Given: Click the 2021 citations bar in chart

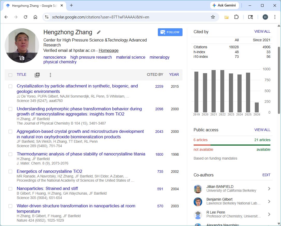Looking at the screenshot, I should [214, 91].
